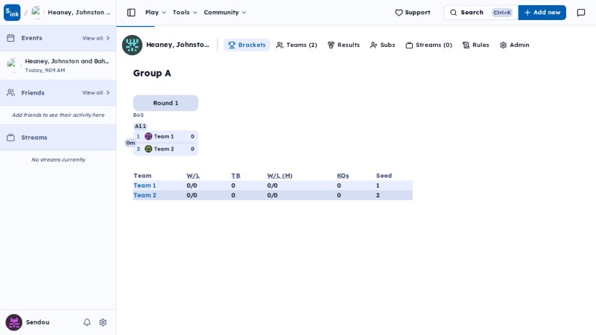Switch to the Brackets tab
Image resolution: width=596 pixels, height=335 pixels.
pos(247,45)
